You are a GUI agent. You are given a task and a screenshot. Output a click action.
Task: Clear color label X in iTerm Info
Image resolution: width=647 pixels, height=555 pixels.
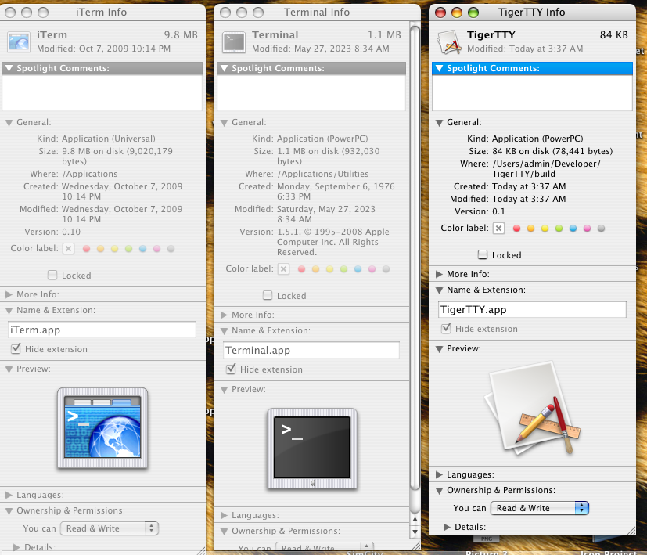[69, 249]
